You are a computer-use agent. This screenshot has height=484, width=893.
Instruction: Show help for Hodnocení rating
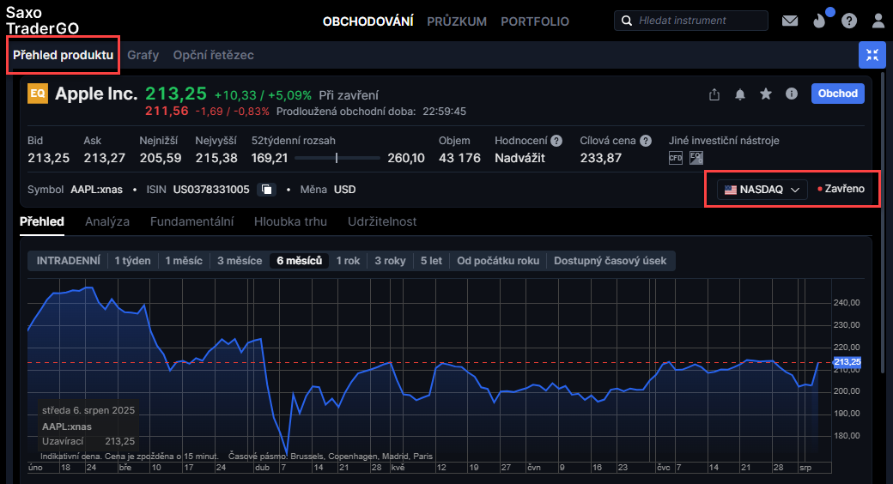click(556, 141)
